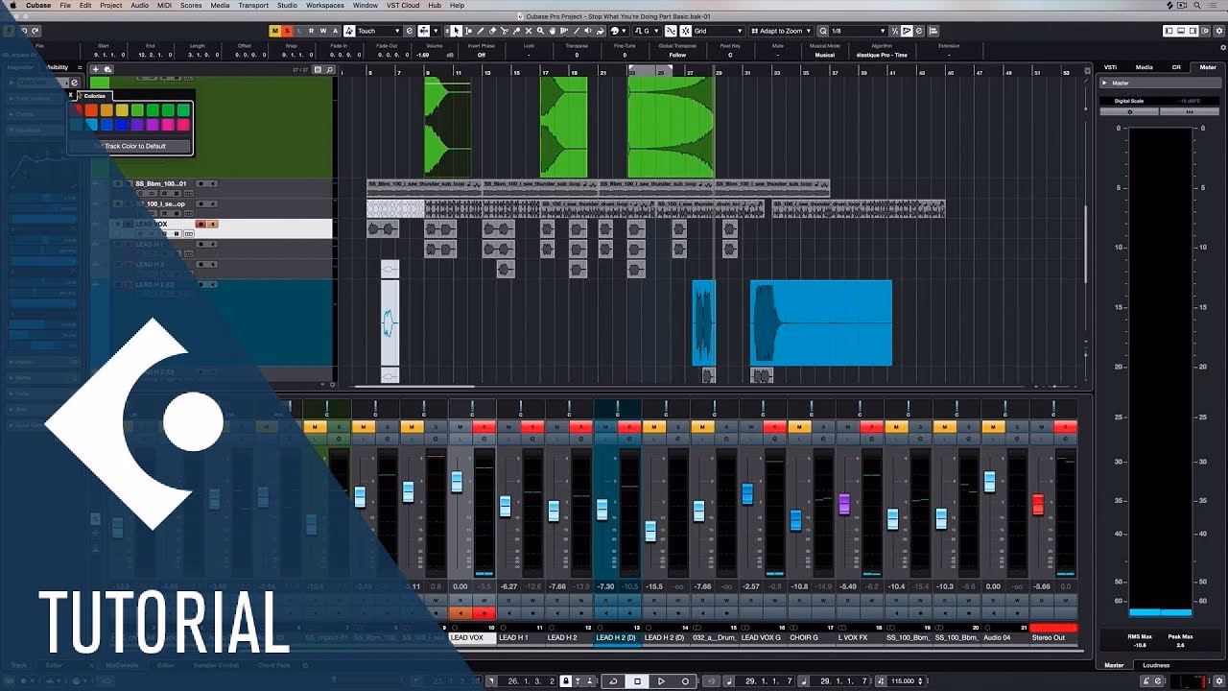Select the large blue audio clip
Screen dimensions: 1228x691
[821, 322]
